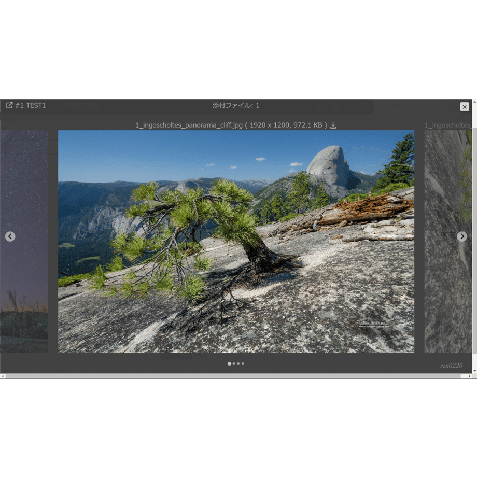
Task: Click the #1 TEST1 issue title link
Action: point(31,106)
